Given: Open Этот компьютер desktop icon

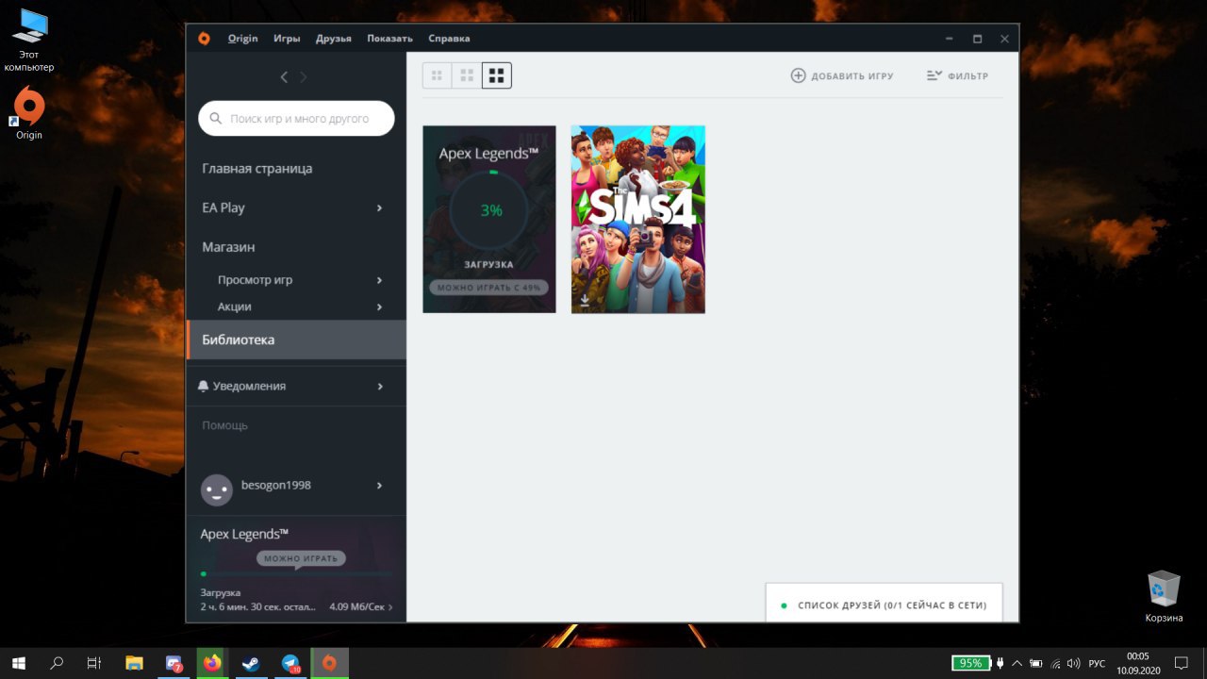Looking at the screenshot, I should (29, 41).
